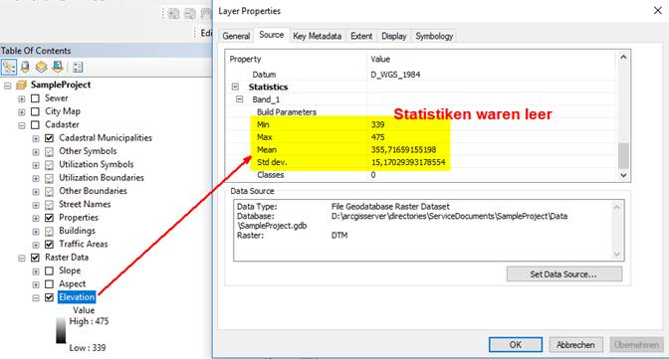Click the Datum value D_WGS_1984
669x359 pixels.
click(395, 75)
